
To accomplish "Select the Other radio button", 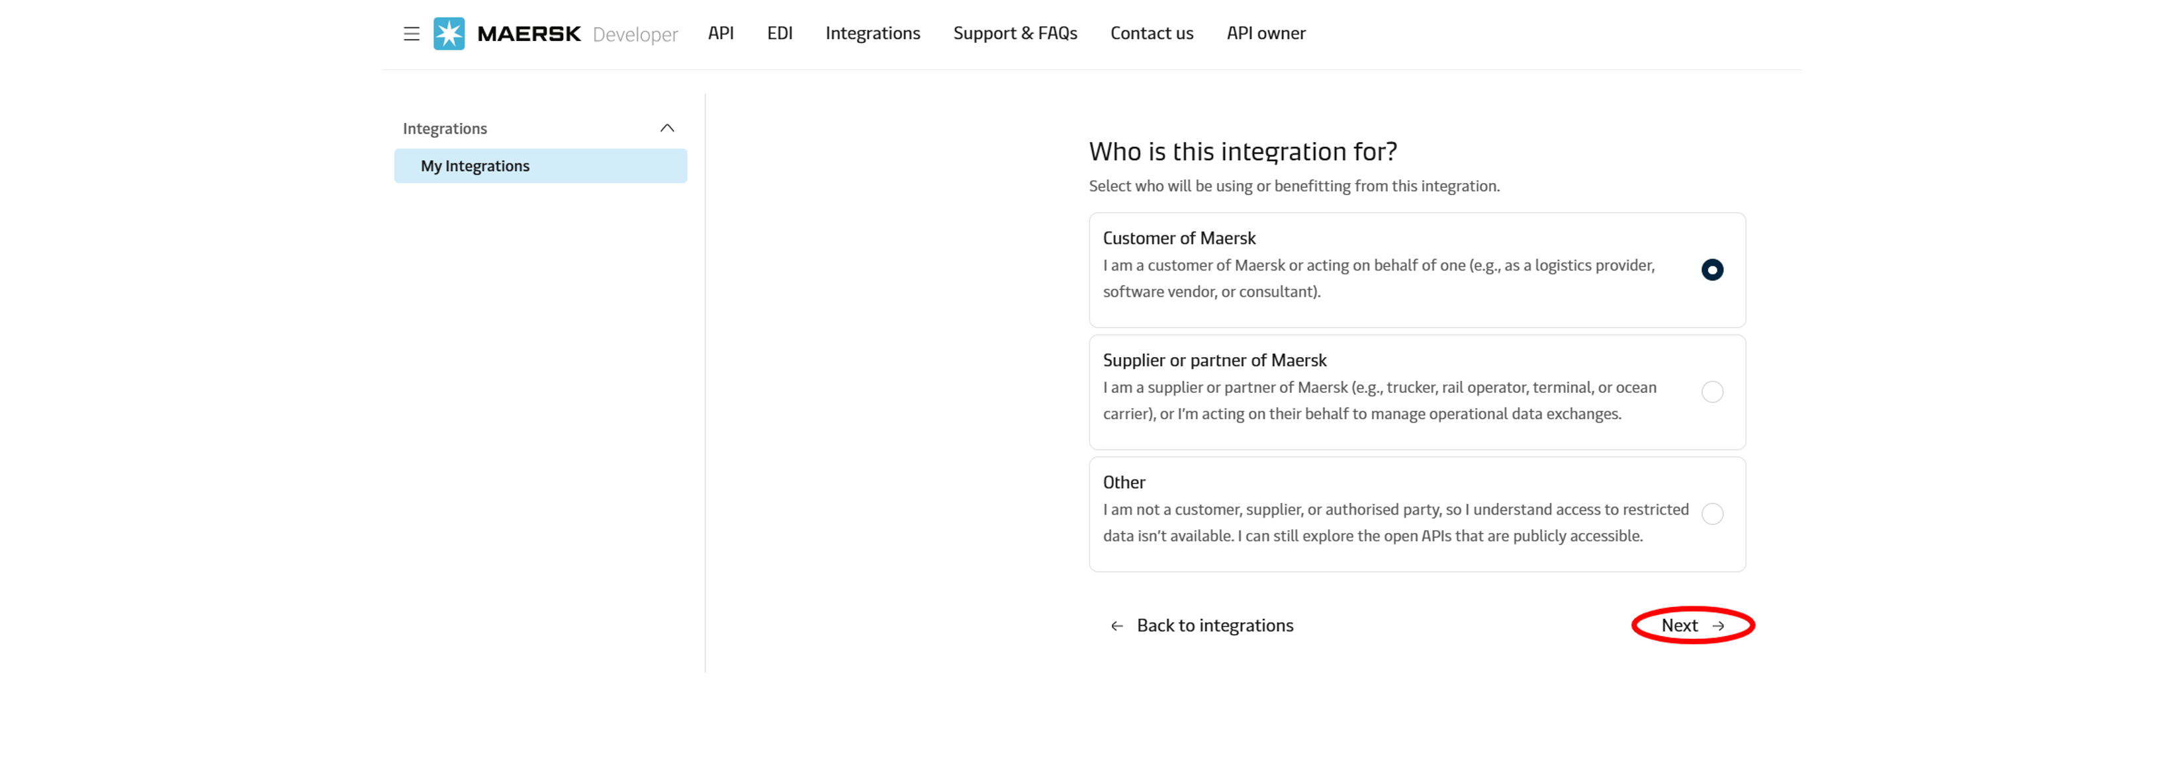I will click(1713, 513).
